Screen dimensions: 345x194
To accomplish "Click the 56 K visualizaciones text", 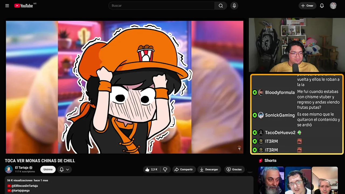I will [x=20, y=180].
